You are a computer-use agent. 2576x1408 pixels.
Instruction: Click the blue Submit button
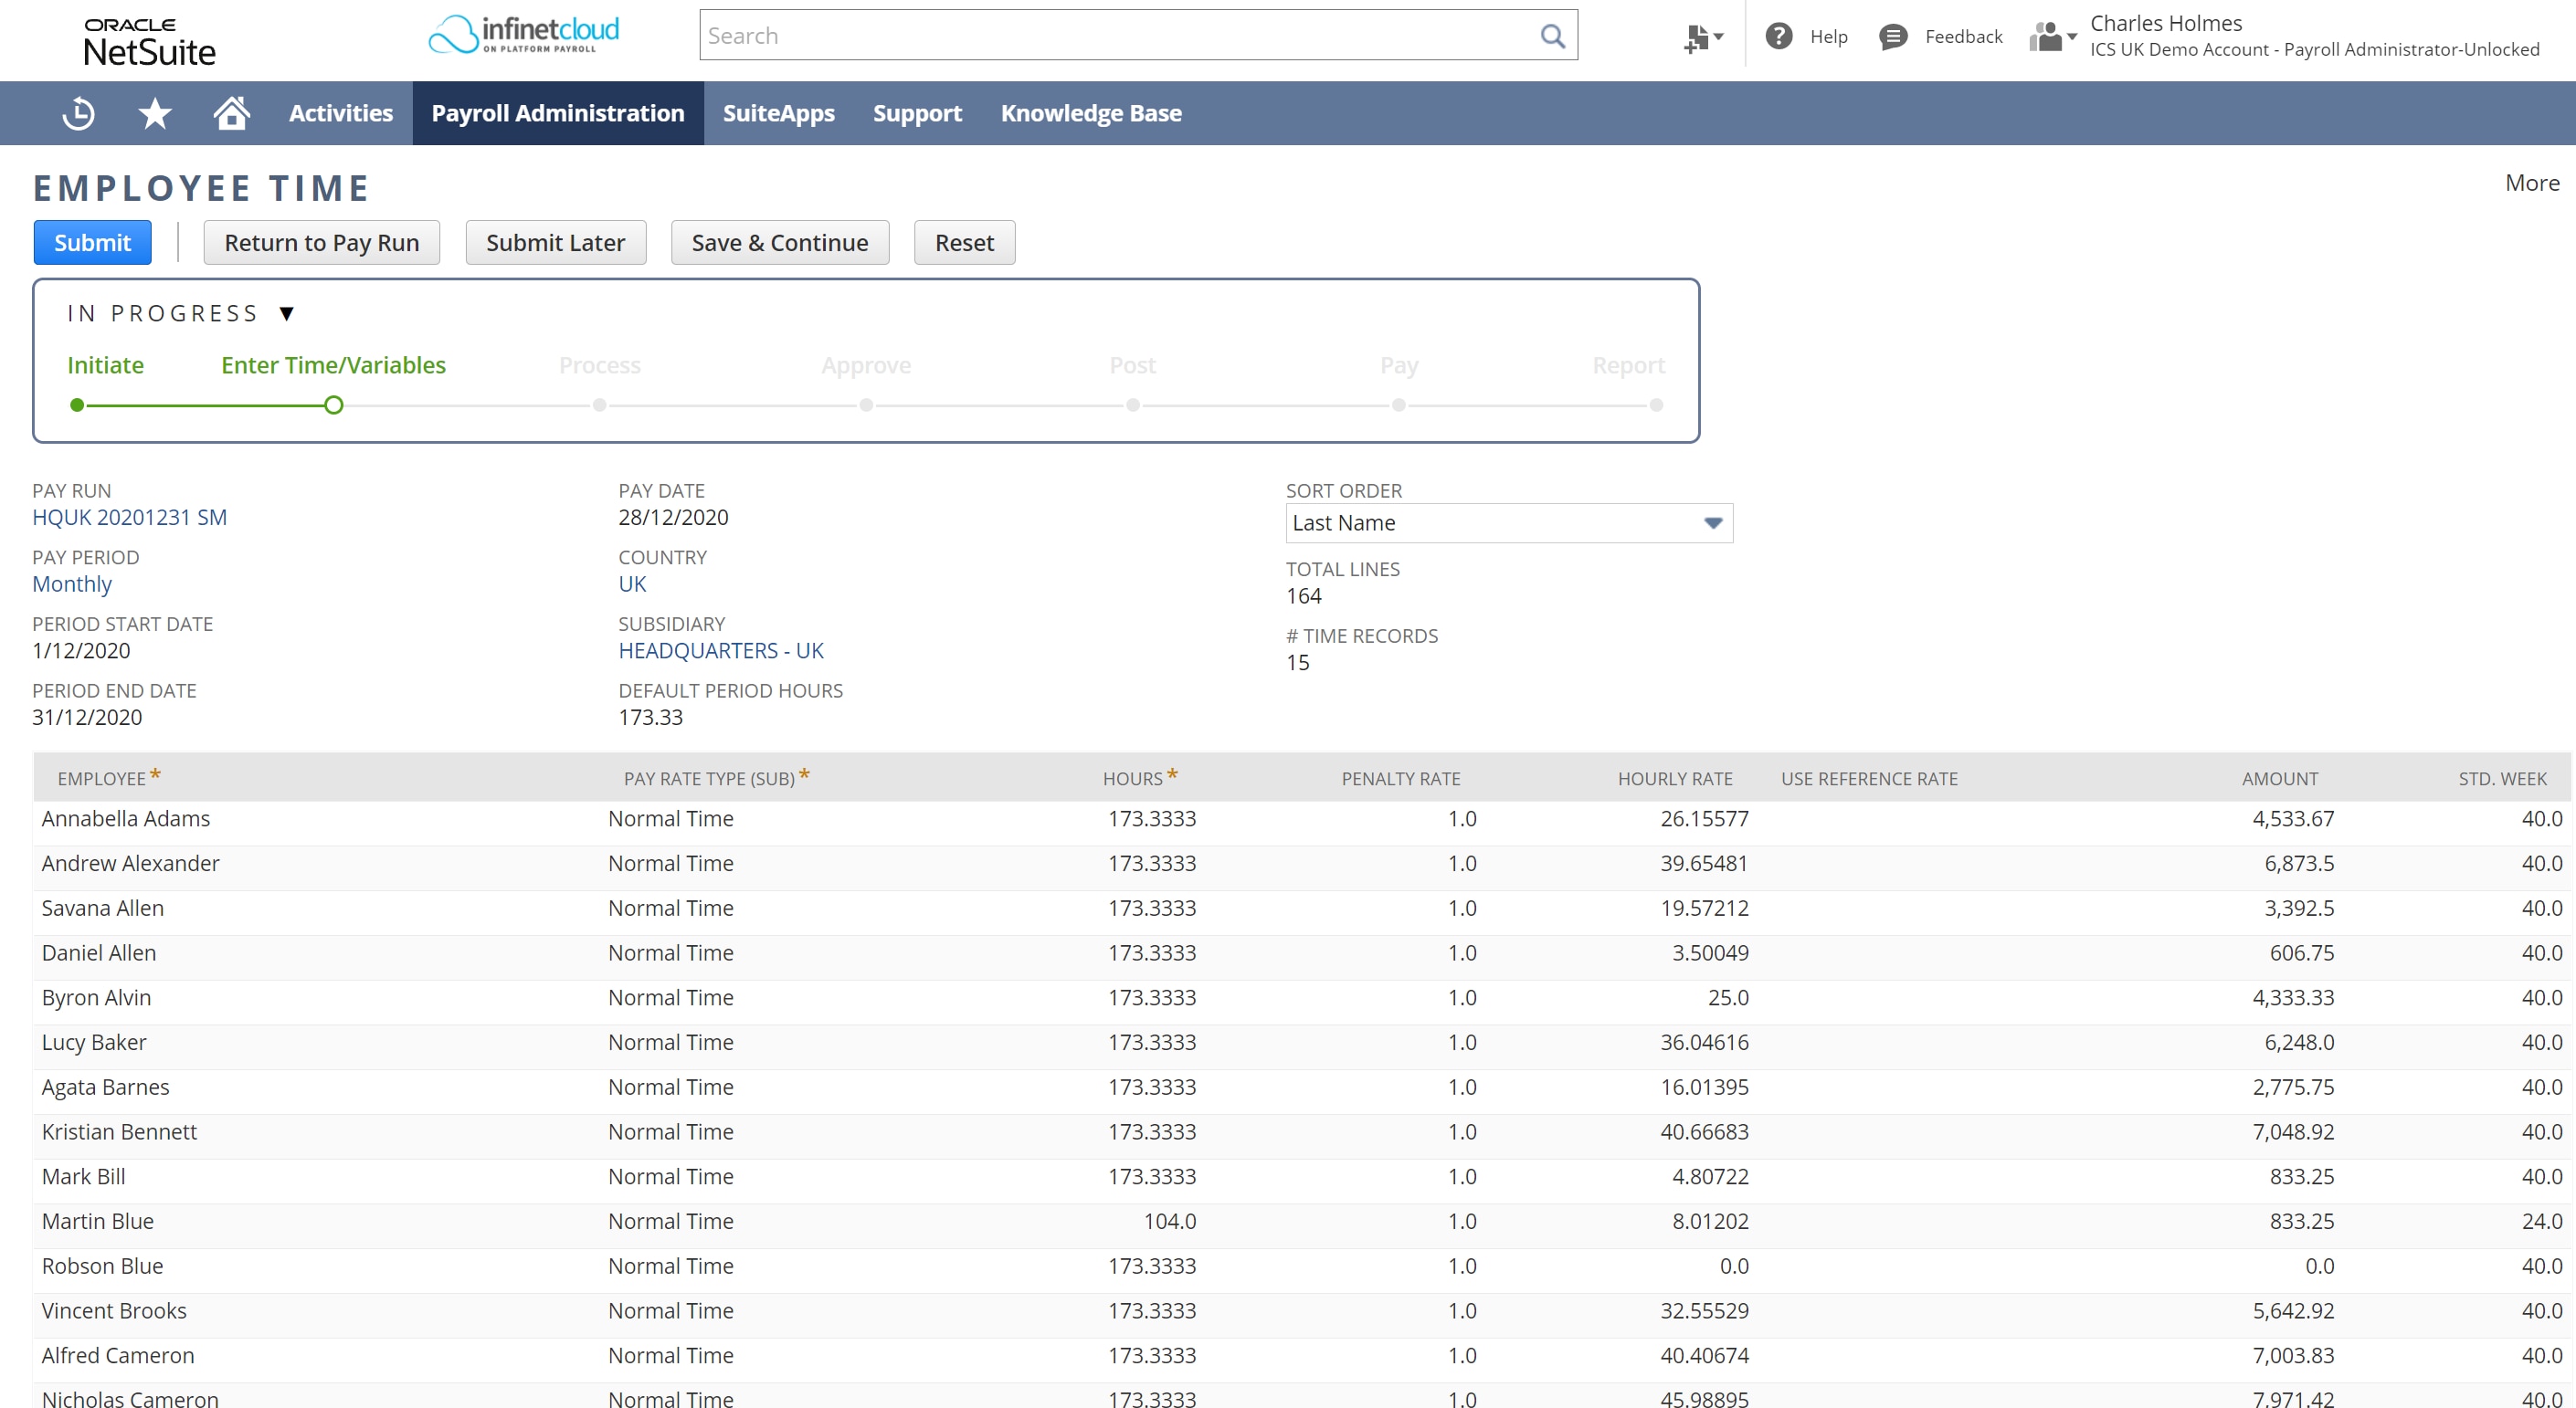click(92, 243)
